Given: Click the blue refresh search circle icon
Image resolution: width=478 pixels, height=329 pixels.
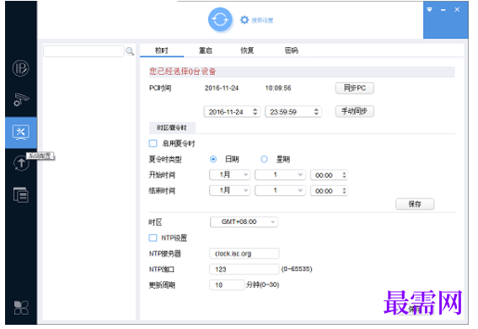Looking at the screenshot, I should tap(220, 20).
